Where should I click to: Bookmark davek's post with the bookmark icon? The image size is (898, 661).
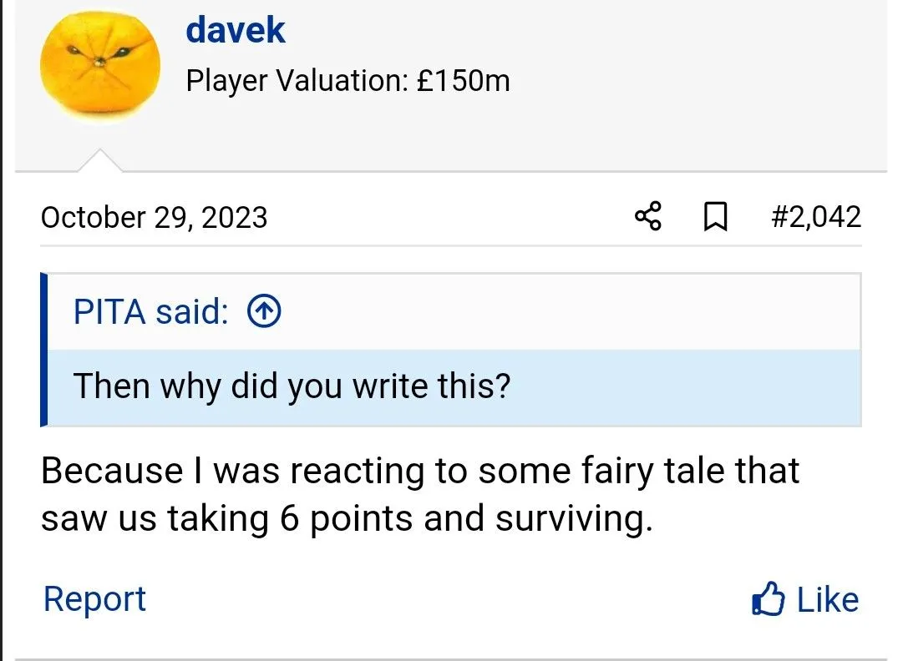[x=714, y=218]
